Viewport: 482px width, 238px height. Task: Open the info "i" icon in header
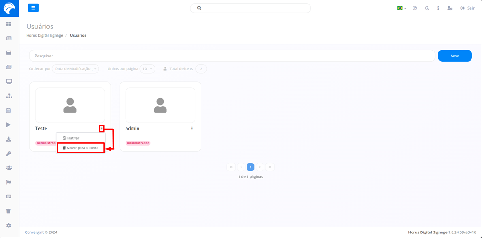pyautogui.click(x=438, y=8)
